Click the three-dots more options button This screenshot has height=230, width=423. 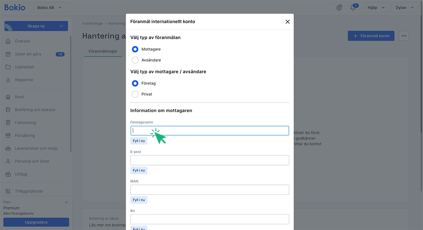(404, 36)
